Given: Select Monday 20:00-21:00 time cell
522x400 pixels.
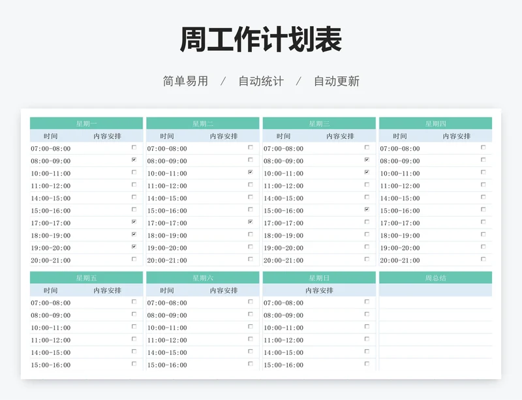Looking at the screenshot, I should coord(51,260).
